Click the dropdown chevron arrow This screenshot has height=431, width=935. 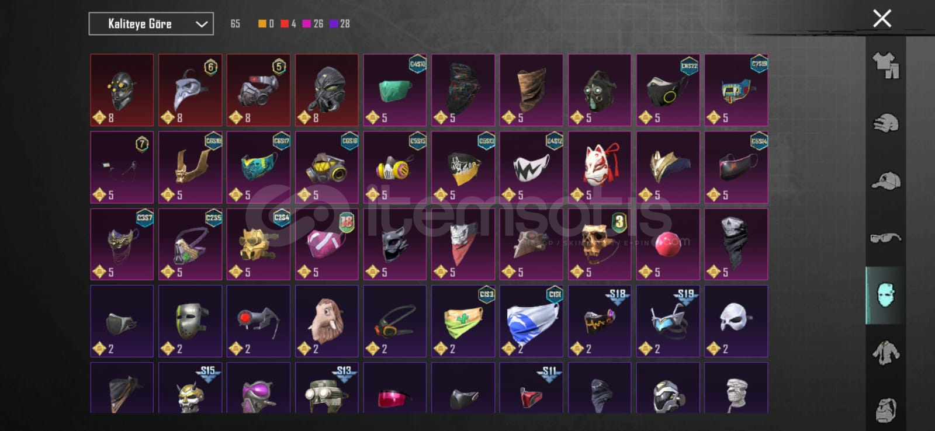[x=202, y=25]
